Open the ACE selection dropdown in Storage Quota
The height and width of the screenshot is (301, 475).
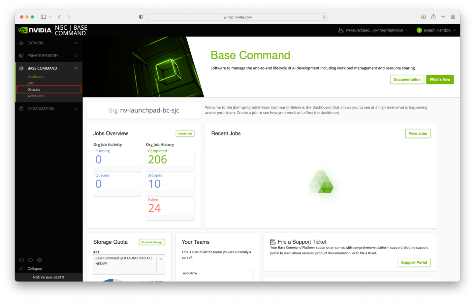tap(161, 259)
